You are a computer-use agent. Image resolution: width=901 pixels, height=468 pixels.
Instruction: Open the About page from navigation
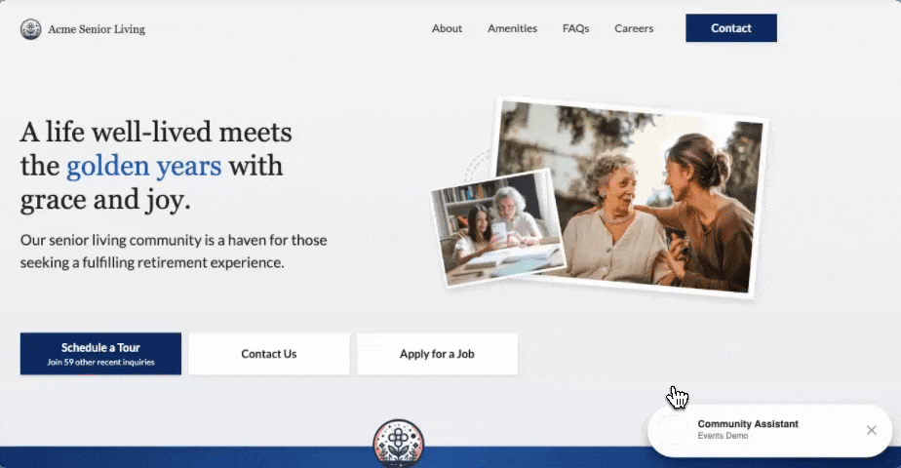(447, 28)
